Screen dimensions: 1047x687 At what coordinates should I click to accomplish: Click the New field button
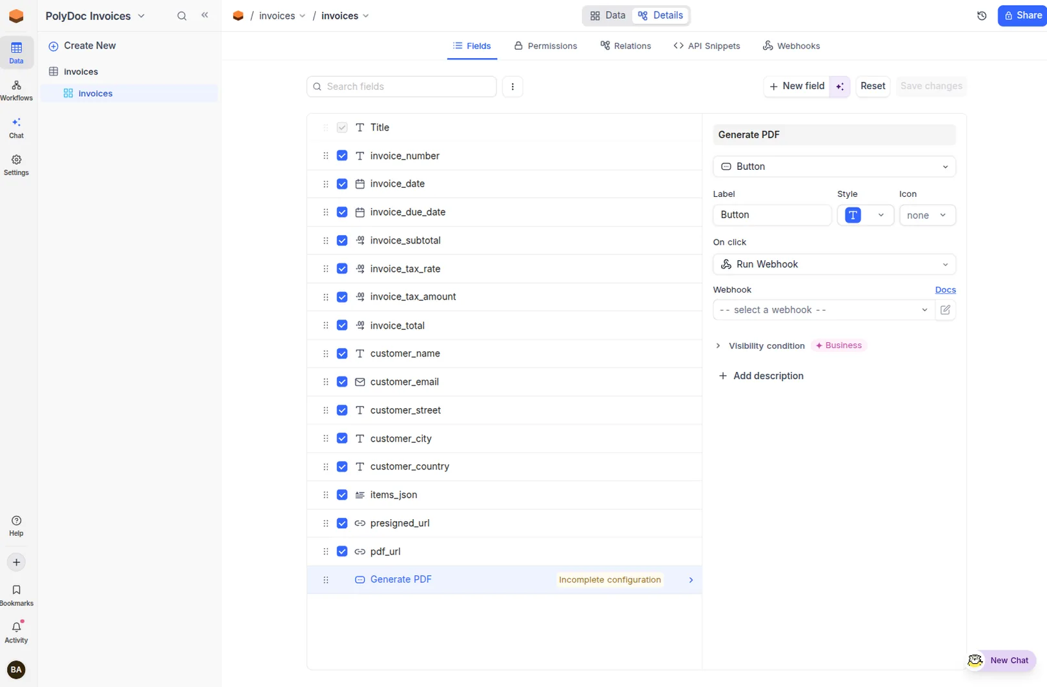coord(797,87)
